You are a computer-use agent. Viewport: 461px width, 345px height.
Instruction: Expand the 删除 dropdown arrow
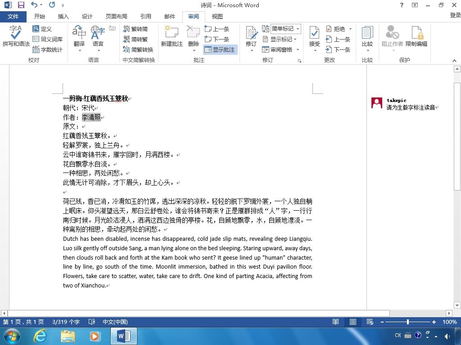tap(194, 50)
